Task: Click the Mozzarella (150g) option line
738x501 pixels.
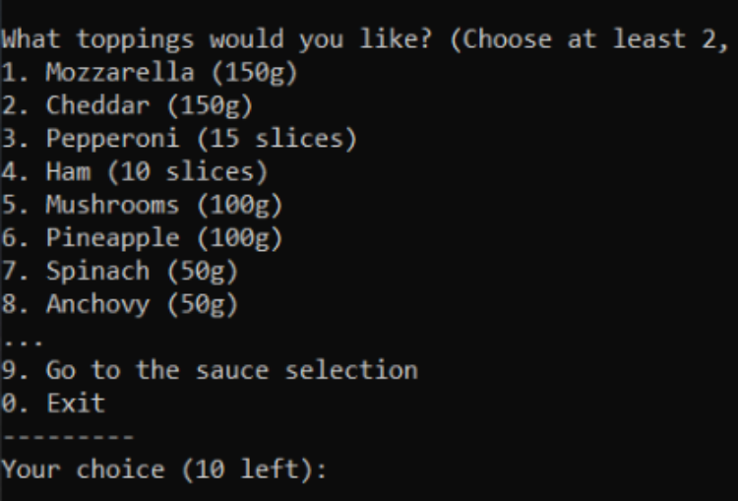Action: 150,74
